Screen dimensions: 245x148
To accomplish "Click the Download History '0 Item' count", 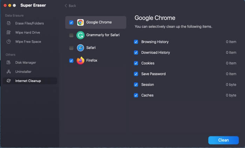I will (x=231, y=52).
